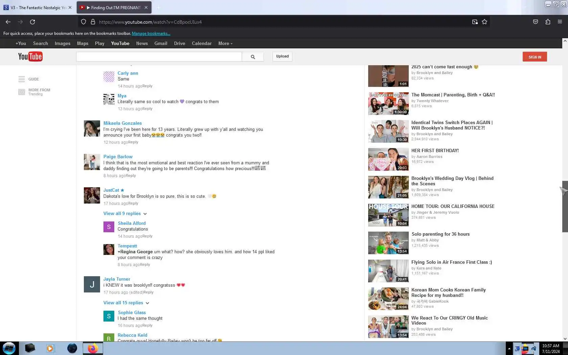Click the Pocket save icon
Image resolution: width=568 pixels, height=355 pixels.
point(536,22)
